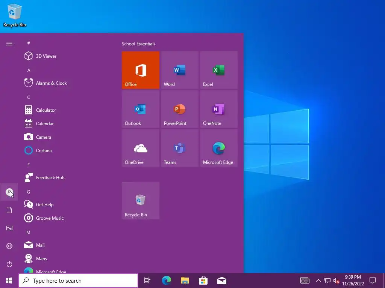Show hidden system tray icons
The image size is (385, 288).
[x=318, y=280]
